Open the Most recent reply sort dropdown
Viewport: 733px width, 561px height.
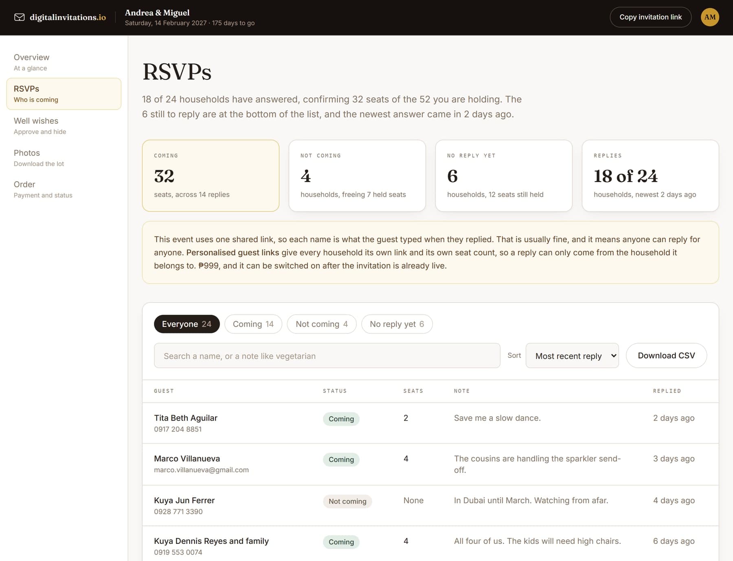(572, 355)
